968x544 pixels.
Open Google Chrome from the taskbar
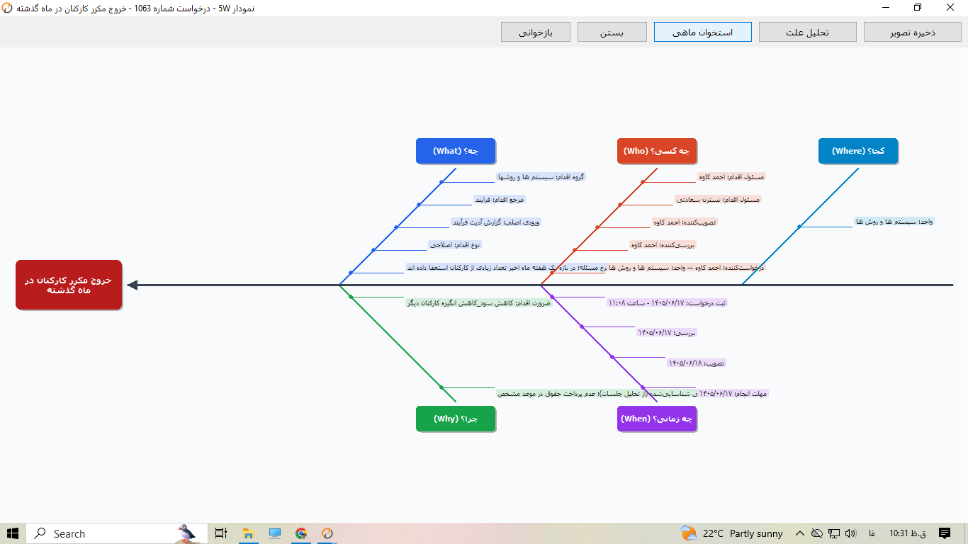tap(301, 533)
